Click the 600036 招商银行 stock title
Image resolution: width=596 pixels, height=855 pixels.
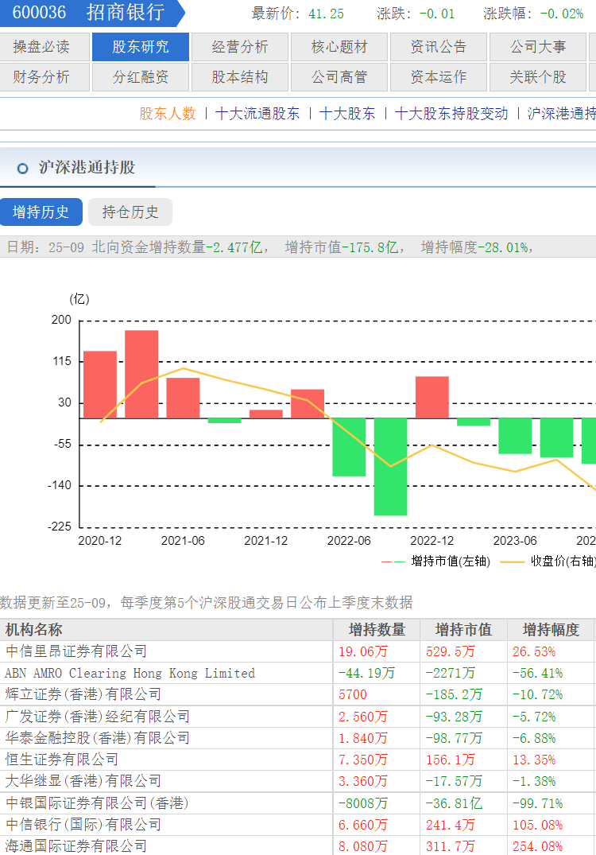pos(88,13)
